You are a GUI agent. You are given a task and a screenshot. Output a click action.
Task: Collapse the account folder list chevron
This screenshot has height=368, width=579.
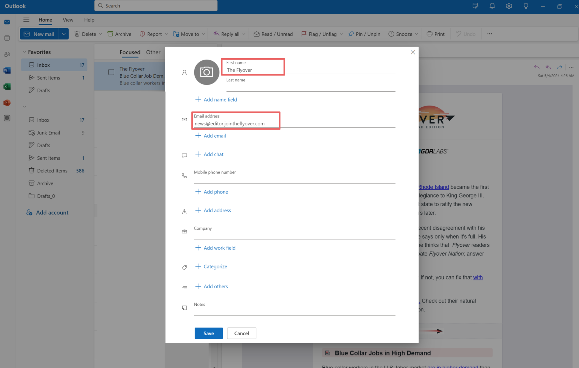click(24, 107)
